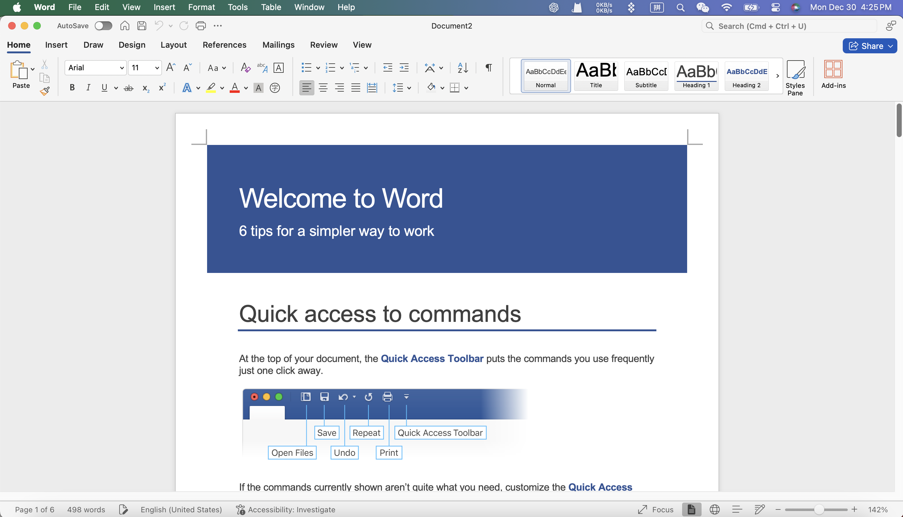Open the Tools menu in the menu bar

pyautogui.click(x=238, y=7)
